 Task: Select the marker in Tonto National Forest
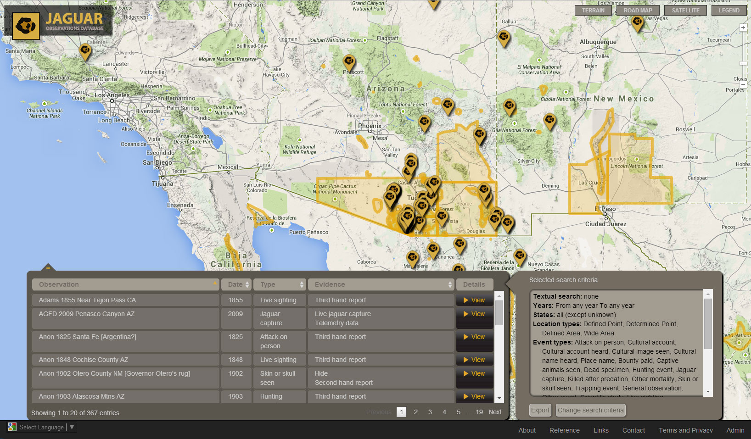coord(448,107)
